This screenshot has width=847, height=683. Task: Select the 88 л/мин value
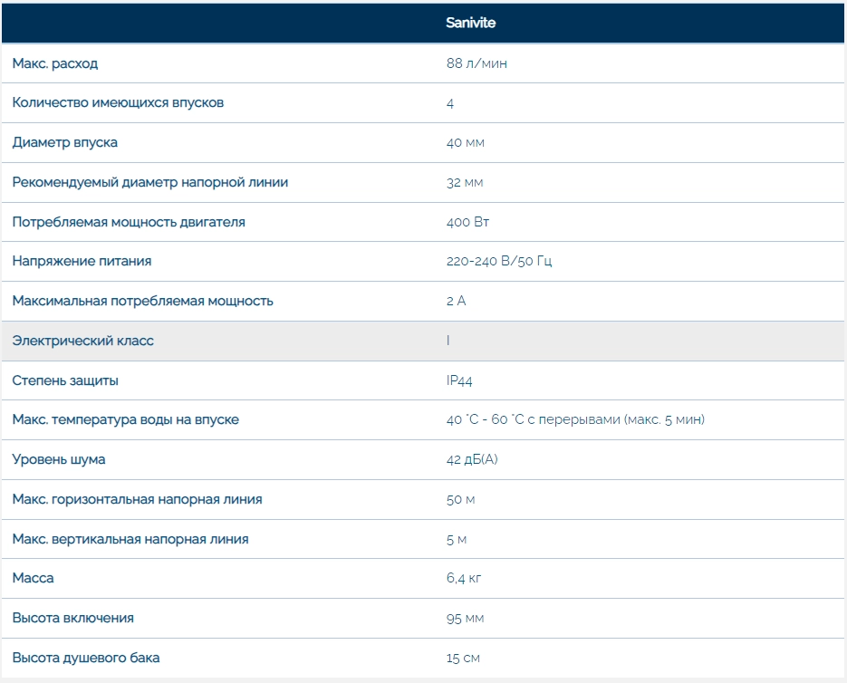click(x=470, y=63)
